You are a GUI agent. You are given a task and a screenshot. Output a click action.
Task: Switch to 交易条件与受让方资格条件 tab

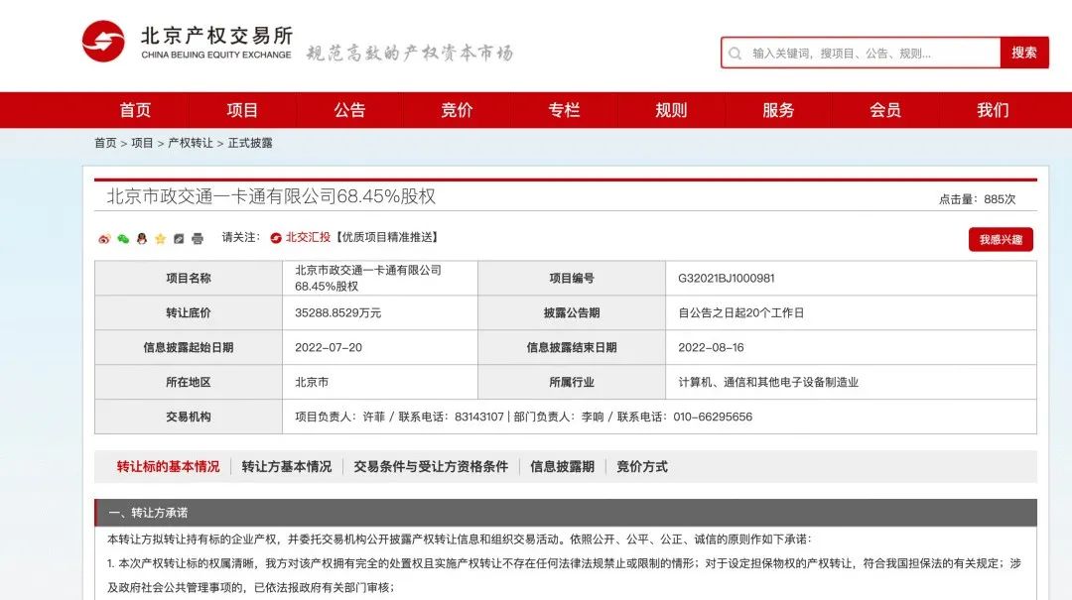pos(431,467)
